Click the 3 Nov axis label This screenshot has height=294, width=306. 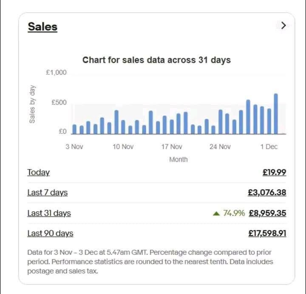[74, 147]
